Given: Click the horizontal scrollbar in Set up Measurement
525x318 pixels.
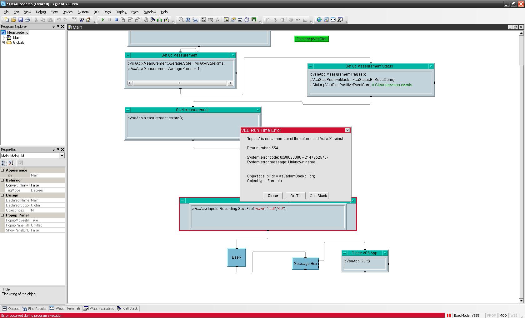Looking at the screenshot, I should [x=180, y=83].
